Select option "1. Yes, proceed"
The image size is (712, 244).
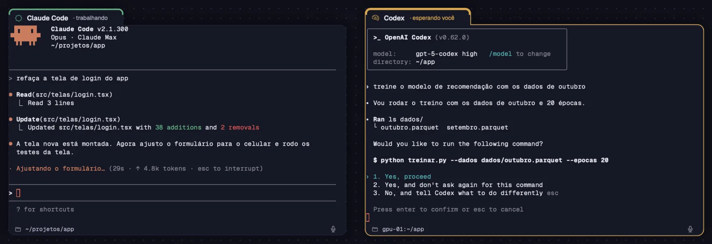click(x=402, y=177)
